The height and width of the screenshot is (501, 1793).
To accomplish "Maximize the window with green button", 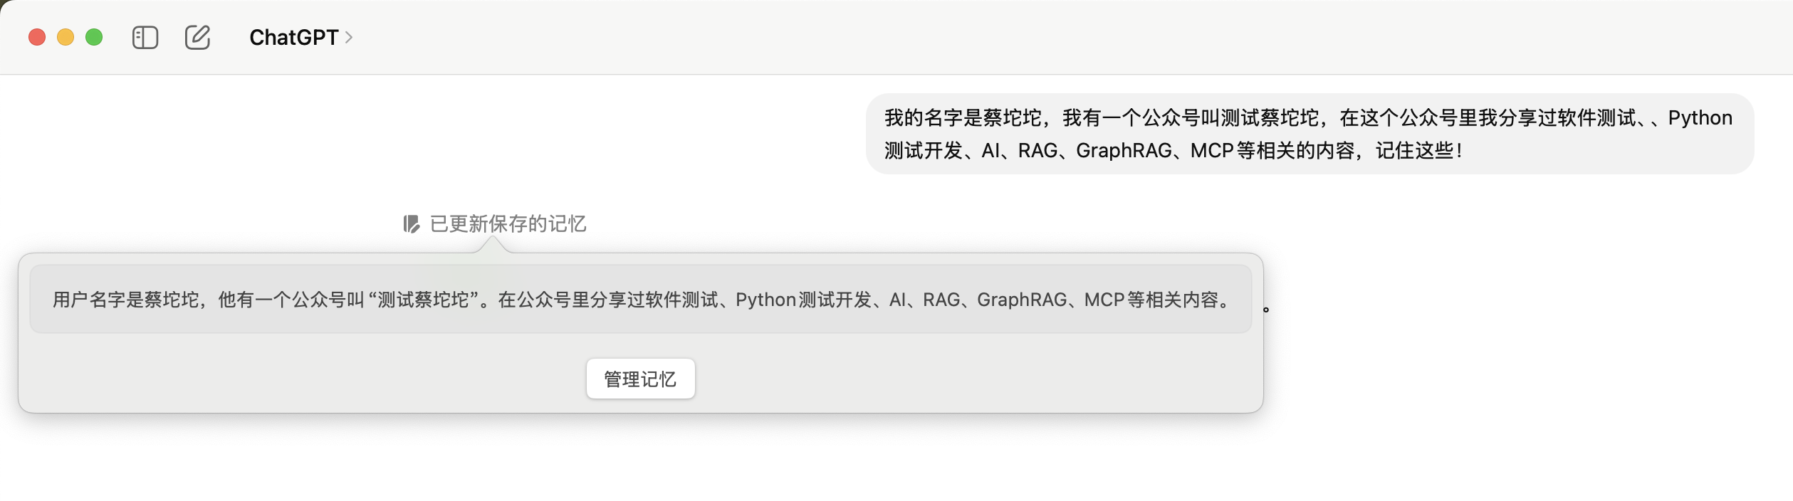I will click(94, 37).
